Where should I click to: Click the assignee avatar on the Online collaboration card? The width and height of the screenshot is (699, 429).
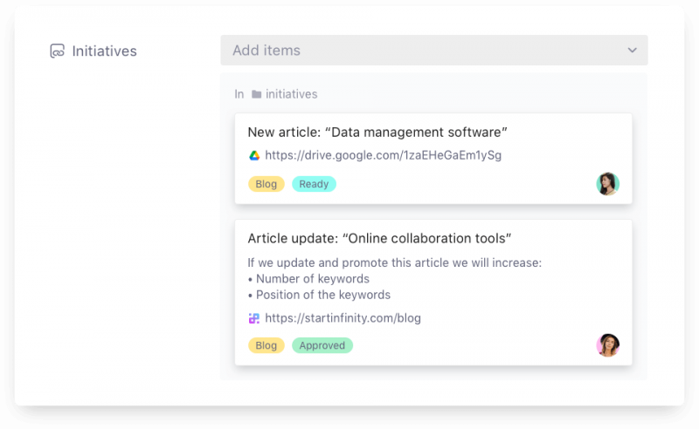point(607,345)
